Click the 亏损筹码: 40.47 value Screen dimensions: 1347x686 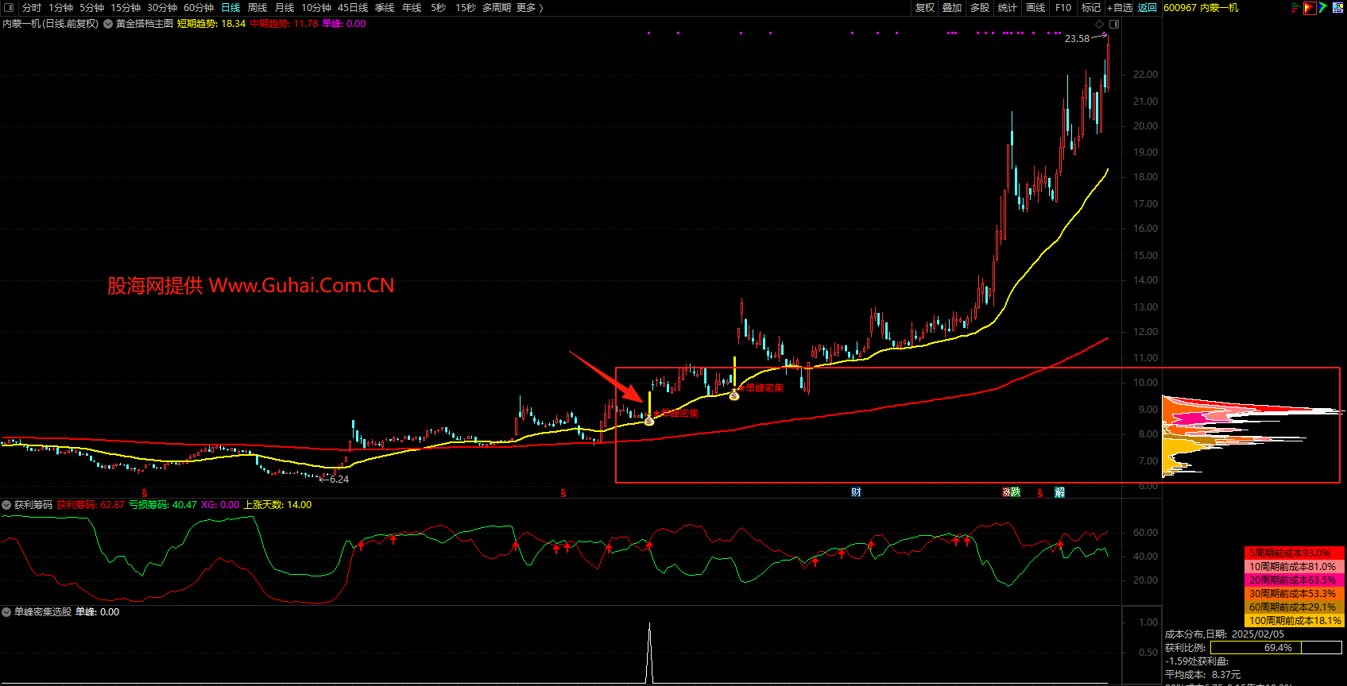pos(163,505)
